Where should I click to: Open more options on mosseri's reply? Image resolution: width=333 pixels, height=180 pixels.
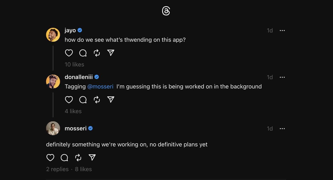click(282, 129)
